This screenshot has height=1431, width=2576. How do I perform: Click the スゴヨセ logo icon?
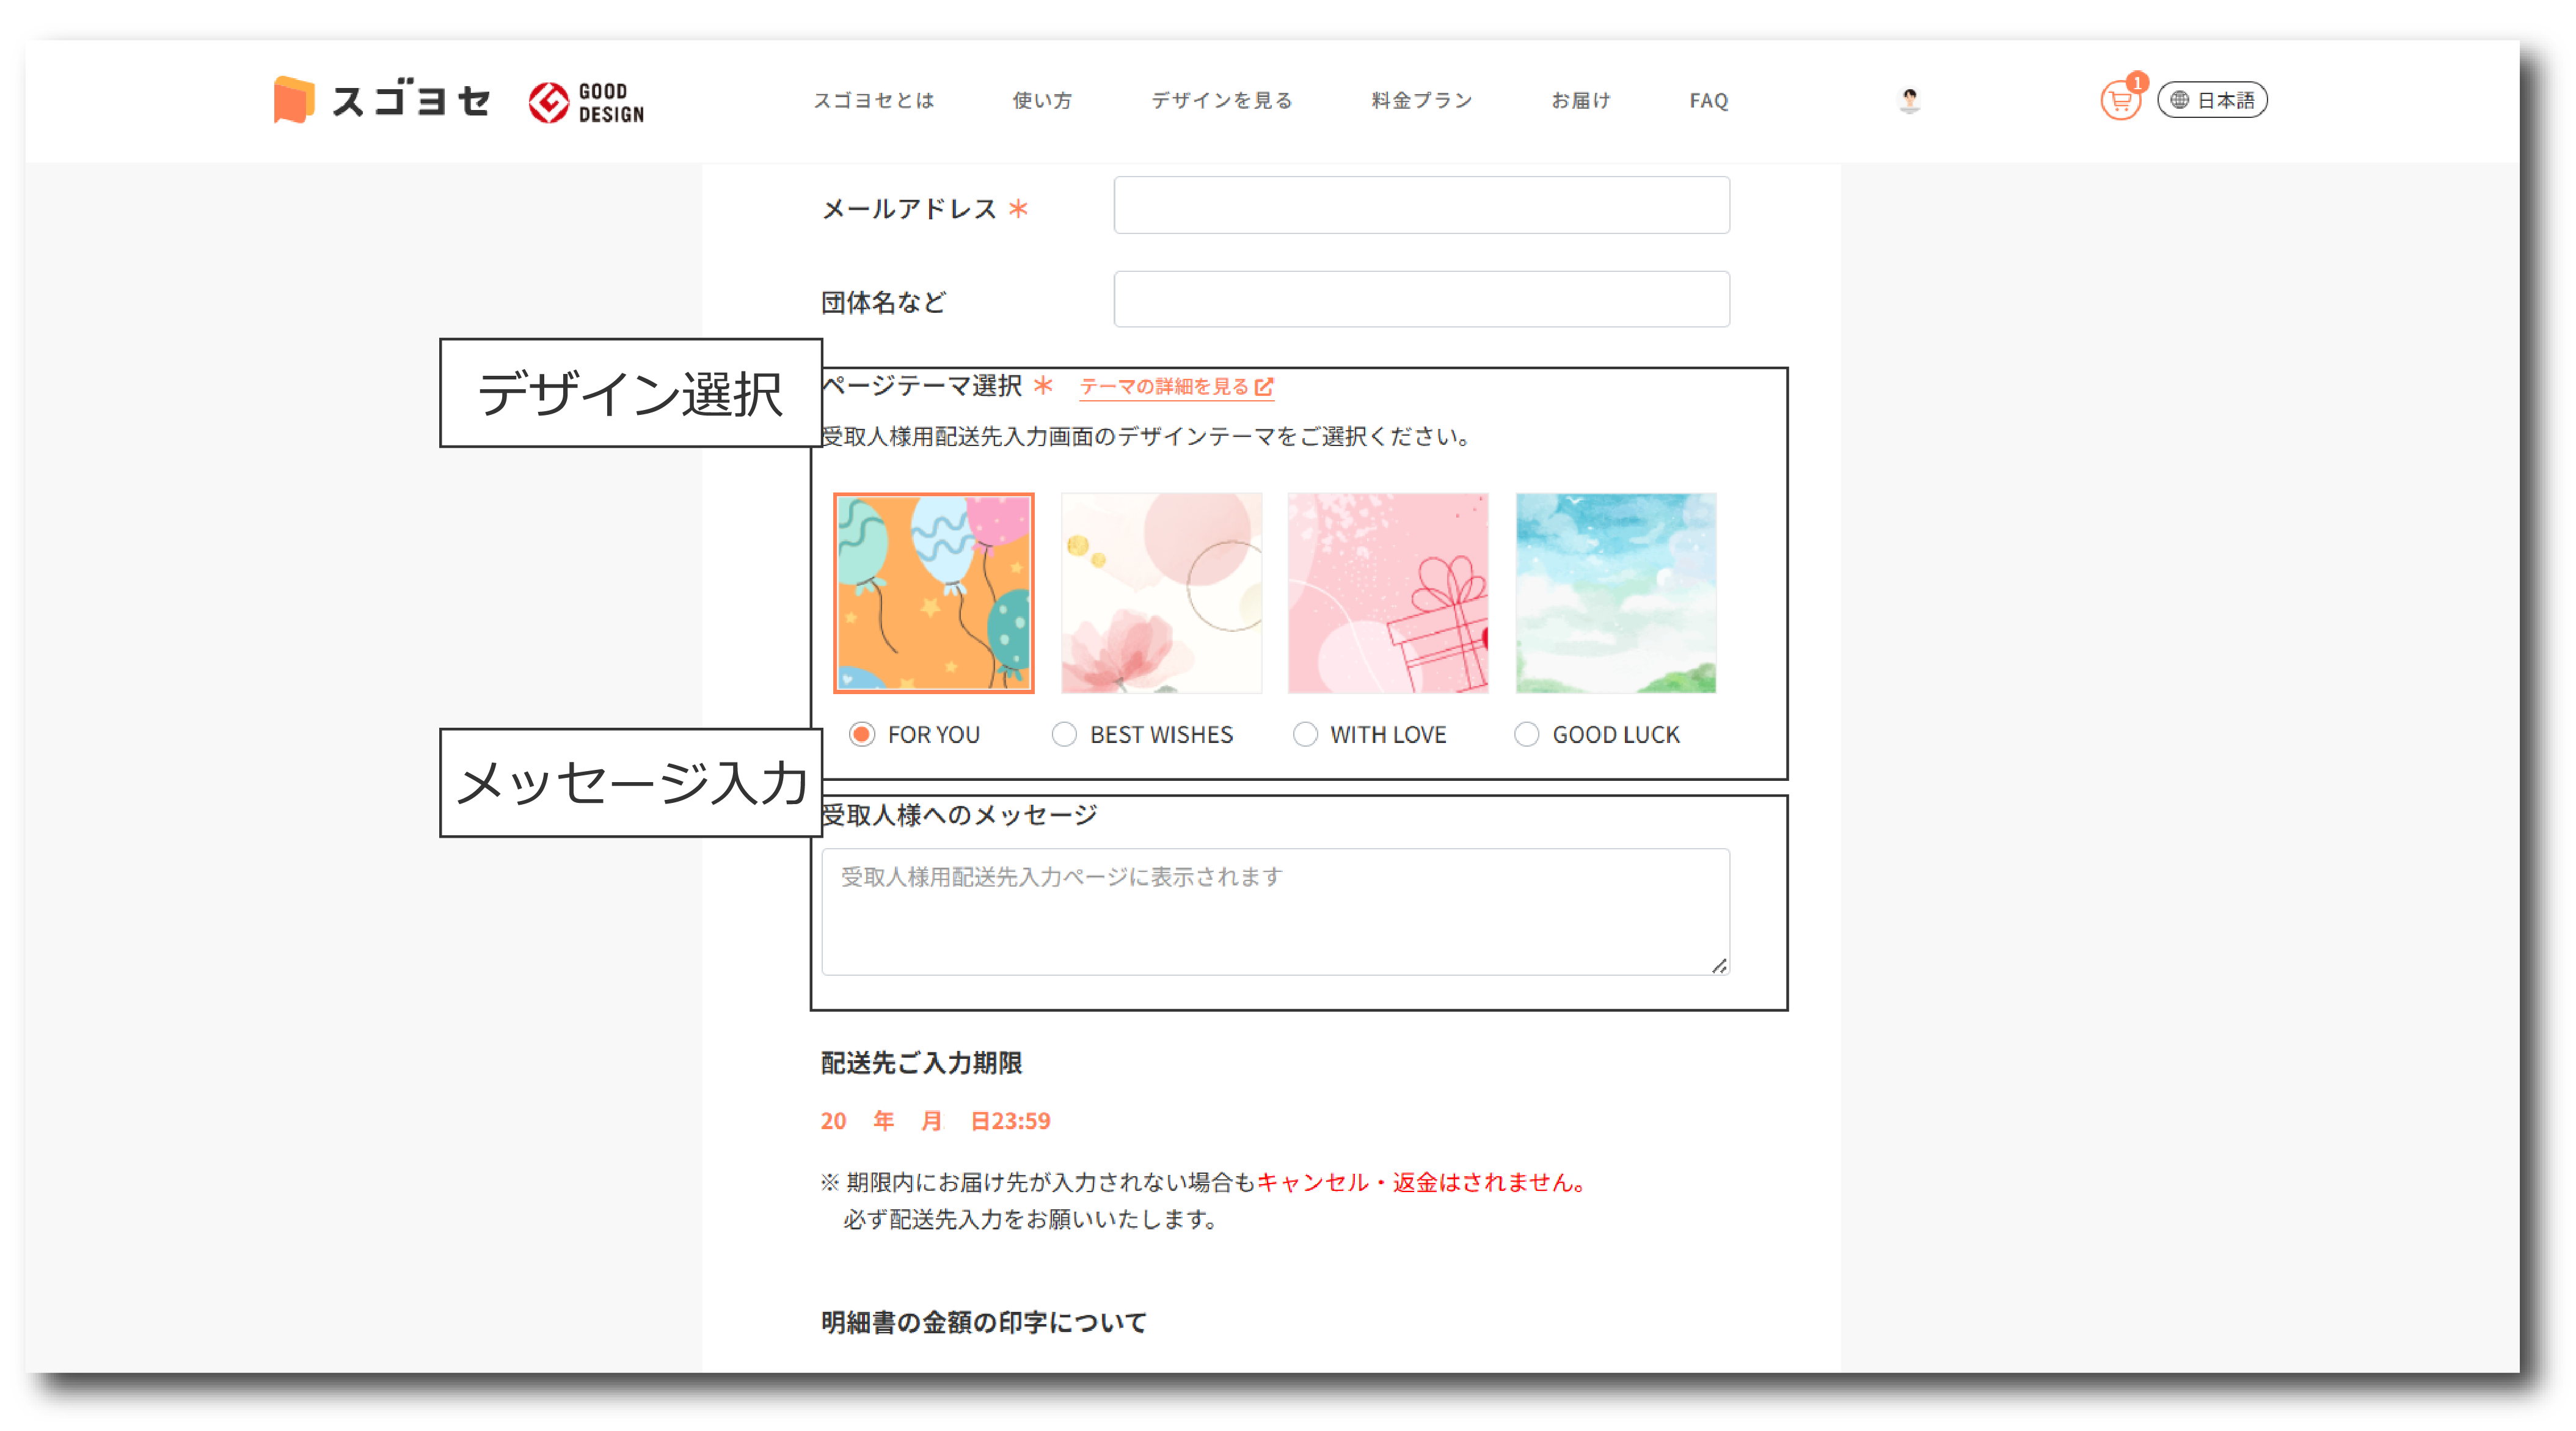click(x=294, y=100)
